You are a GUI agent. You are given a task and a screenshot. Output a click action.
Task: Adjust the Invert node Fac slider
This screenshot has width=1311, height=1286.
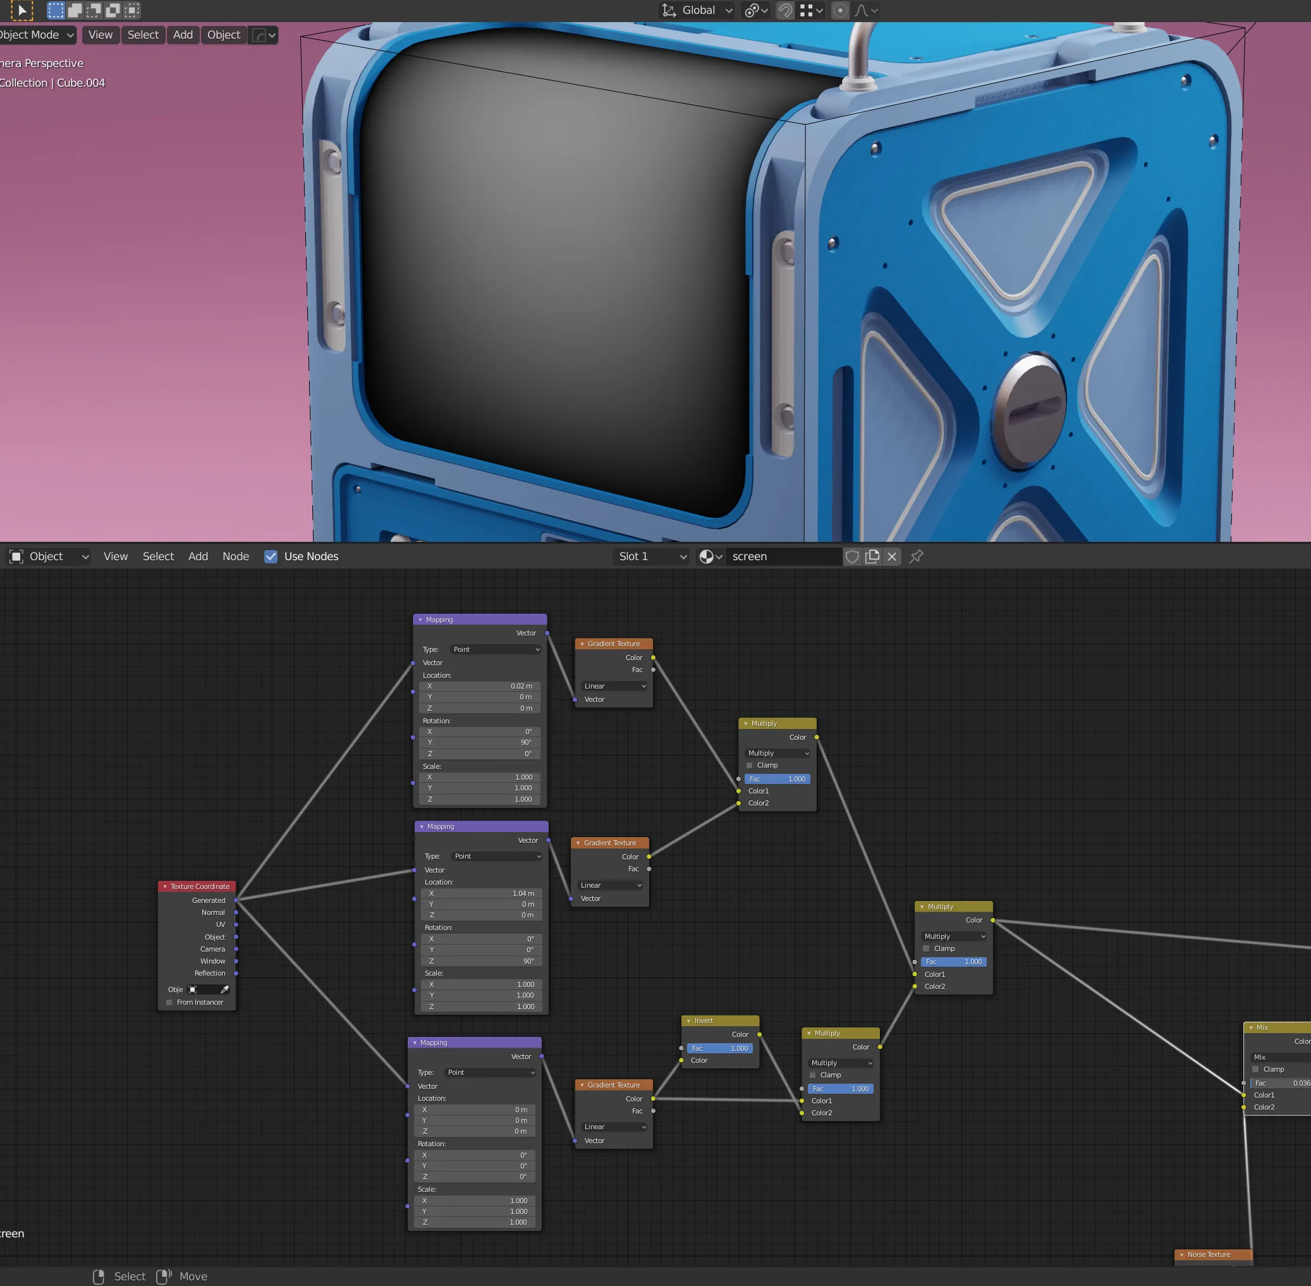720,1048
